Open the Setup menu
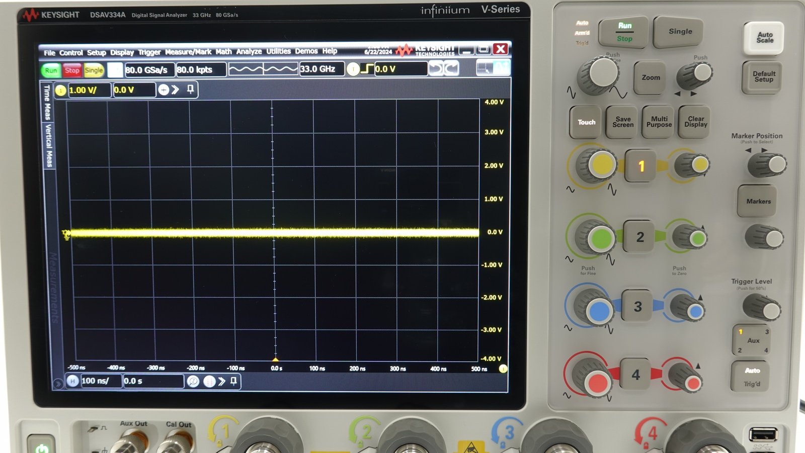The height and width of the screenshot is (453, 805). pos(97,53)
